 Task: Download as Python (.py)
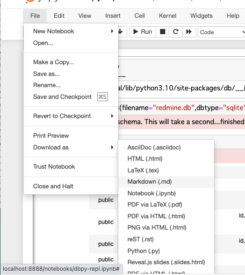(166, 251)
